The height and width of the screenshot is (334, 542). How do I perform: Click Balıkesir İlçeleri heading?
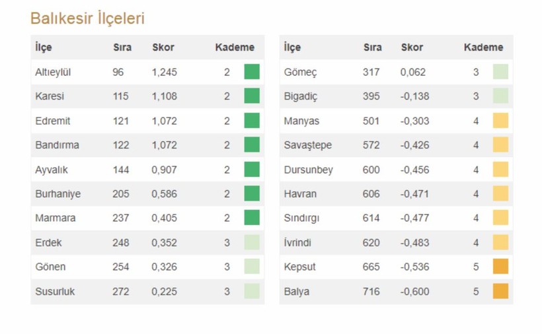click(x=87, y=18)
